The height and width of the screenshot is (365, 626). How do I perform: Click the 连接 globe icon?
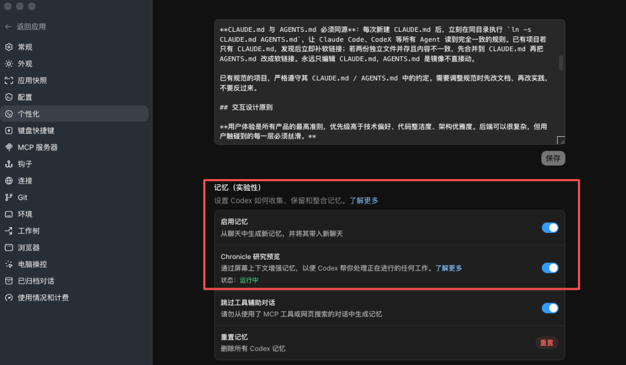9,181
